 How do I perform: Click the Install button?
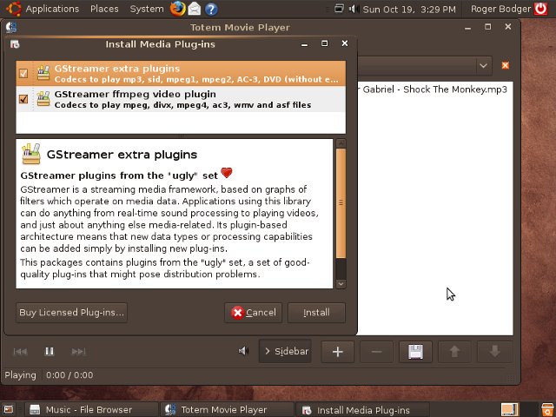(x=316, y=313)
